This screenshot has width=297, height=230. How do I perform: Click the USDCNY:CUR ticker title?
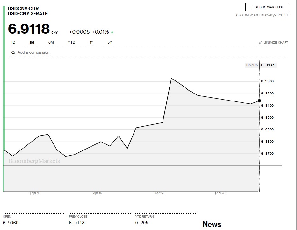23,9
